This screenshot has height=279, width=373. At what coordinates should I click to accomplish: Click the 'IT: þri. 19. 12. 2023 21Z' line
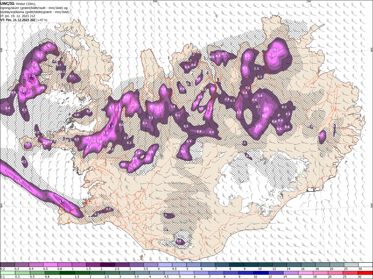(x=18, y=16)
